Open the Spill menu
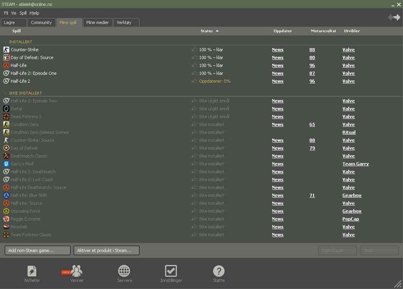 click(23, 13)
